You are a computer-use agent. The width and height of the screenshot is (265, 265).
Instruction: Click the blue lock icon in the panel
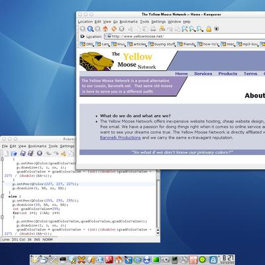(213, 260)
